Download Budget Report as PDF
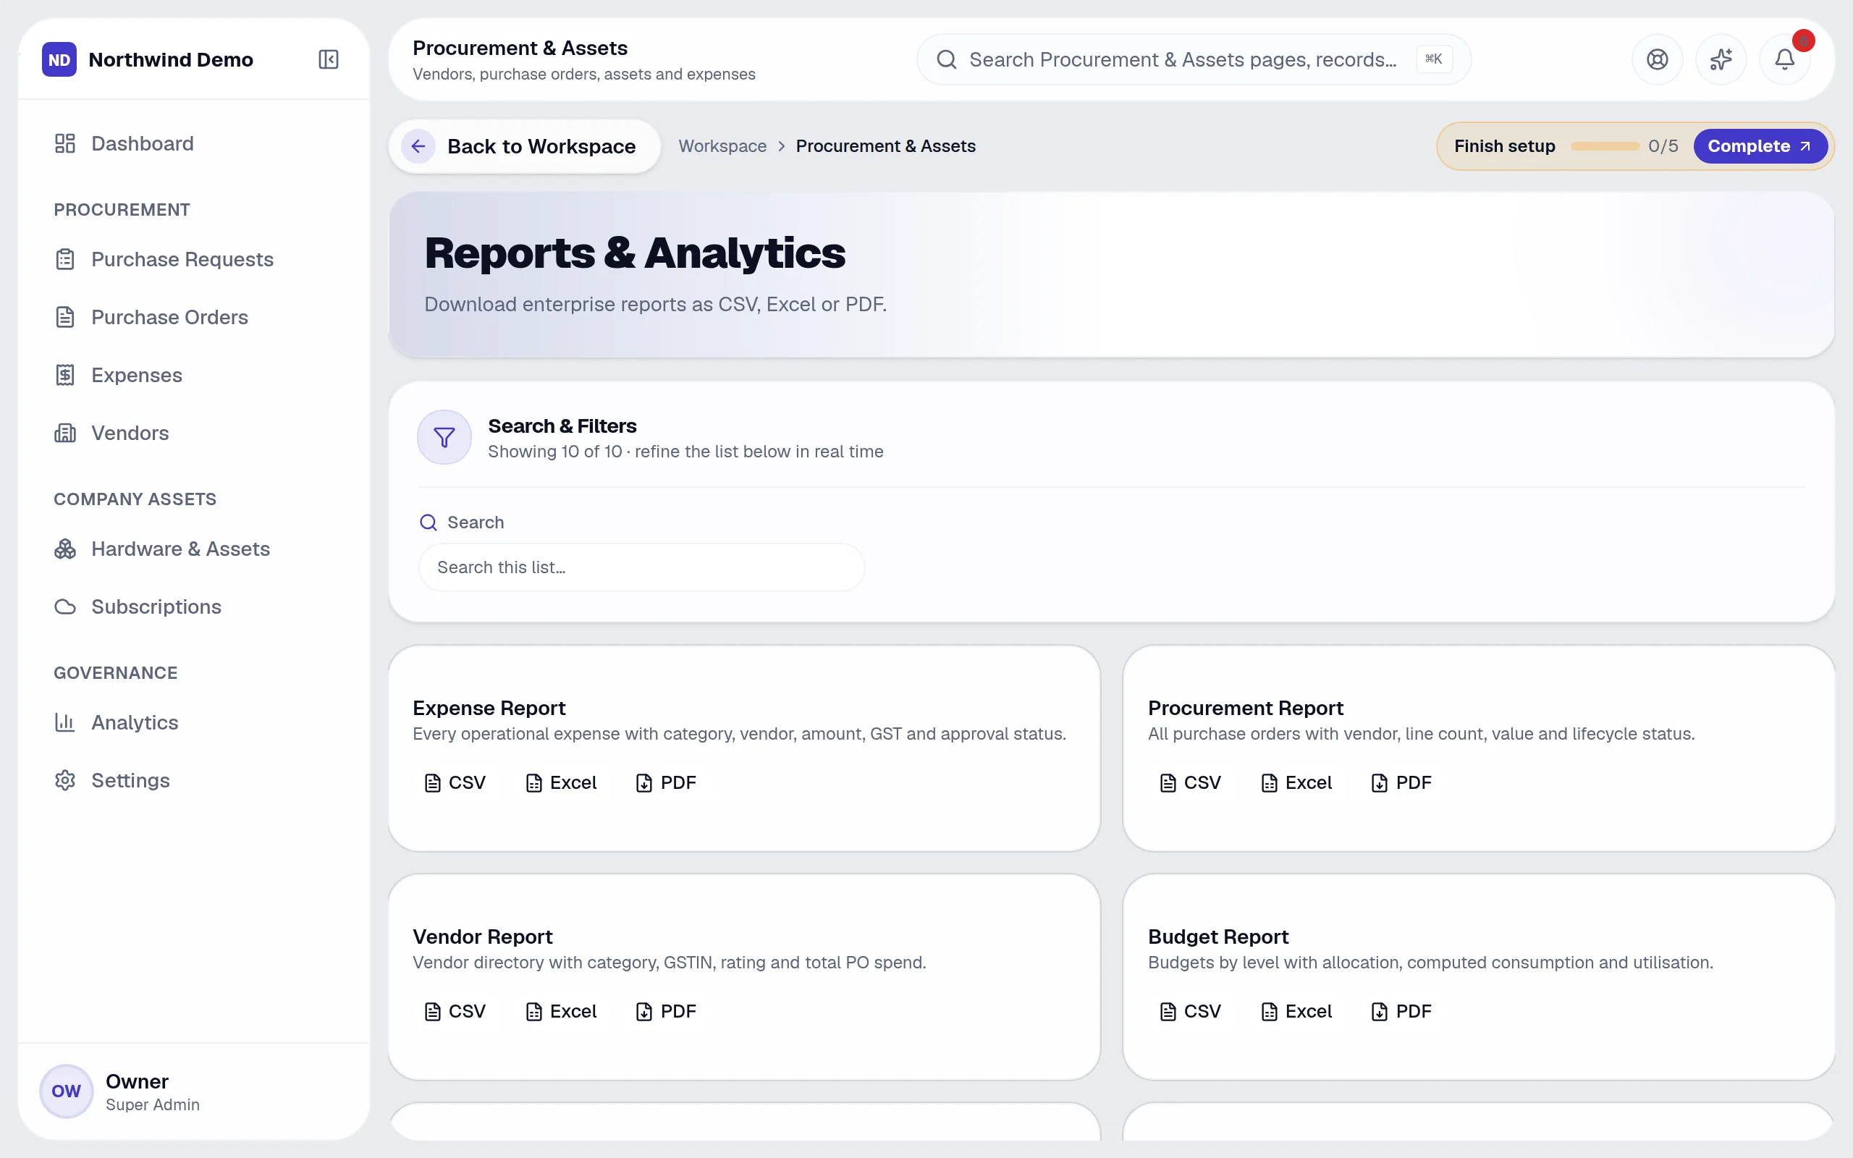Viewport: 1853px width, 1158px height. click(1401, 1012)
